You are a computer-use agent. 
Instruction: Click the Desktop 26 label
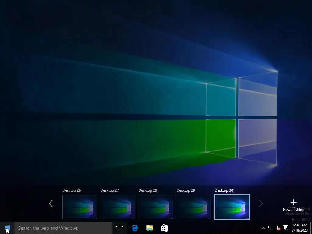pos(72,190)
